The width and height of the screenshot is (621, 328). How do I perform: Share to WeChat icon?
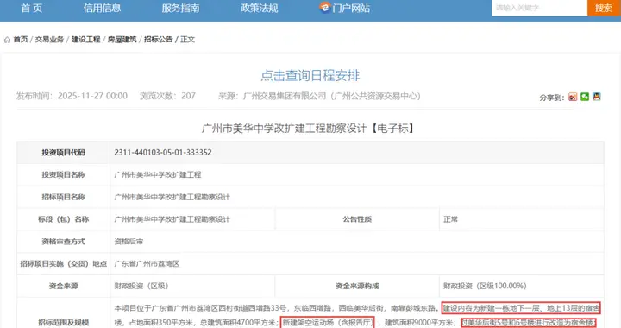[585, 97]
